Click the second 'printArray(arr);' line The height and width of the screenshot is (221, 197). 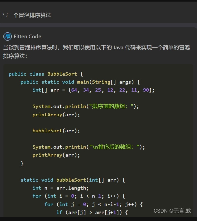click(x=56, y=155)
